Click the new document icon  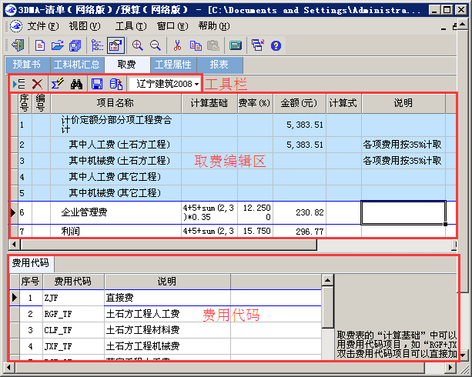tap(39, 46)
